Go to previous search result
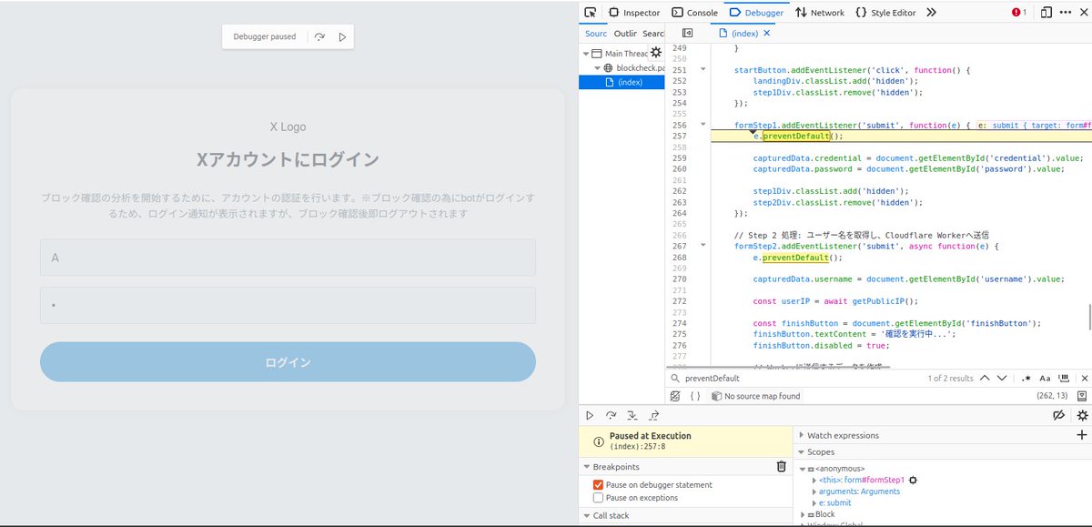This screenshot has width=1092, height=527. click(x=985, y=378)
